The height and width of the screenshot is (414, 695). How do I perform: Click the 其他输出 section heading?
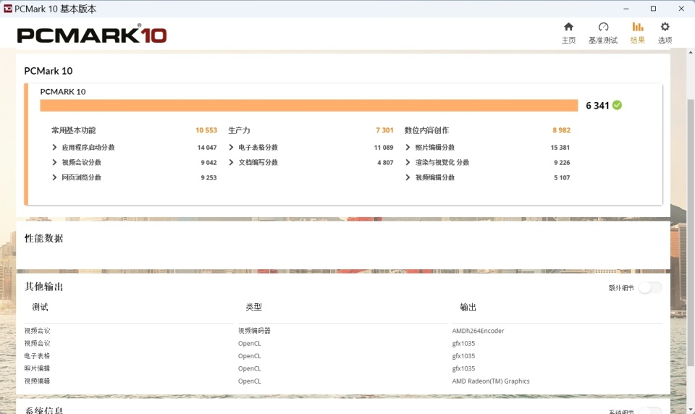[43, 287]
